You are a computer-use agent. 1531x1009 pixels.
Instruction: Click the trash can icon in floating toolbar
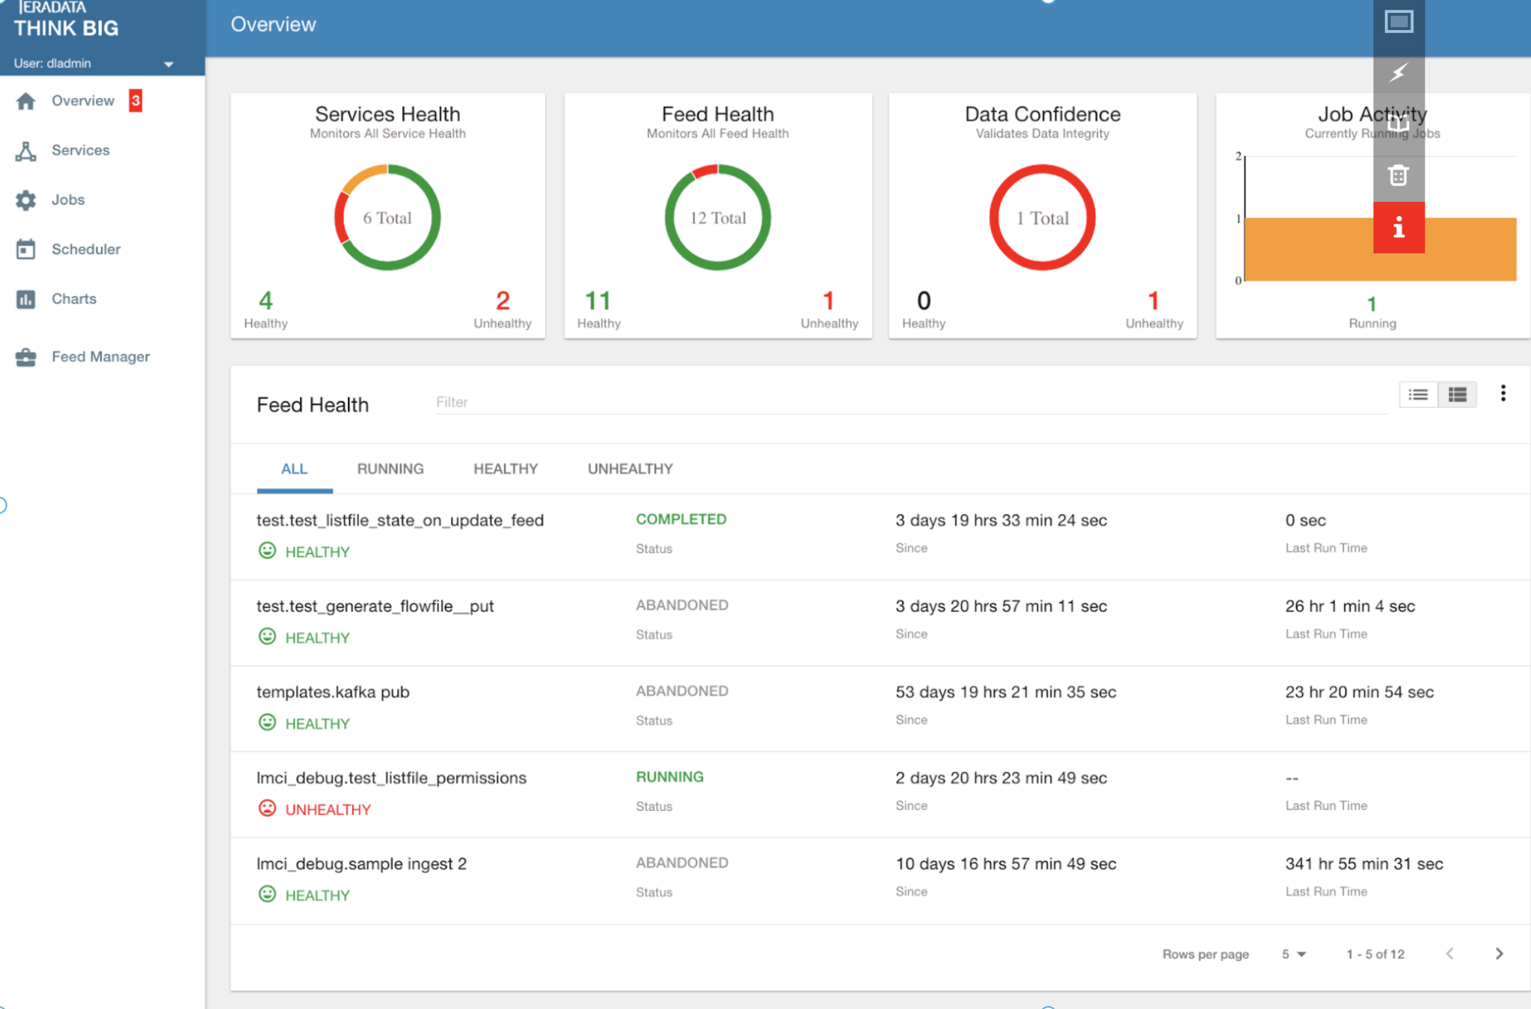point(1398,176)
